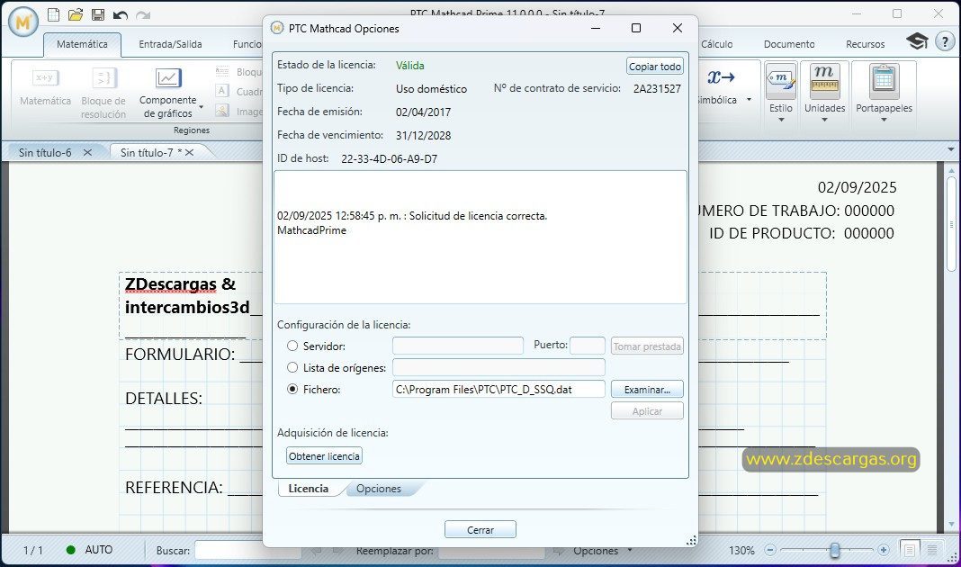This screenshot has height=567, width=961.
Task: Click the 130% zoom percentage
Action: point(741,551)
